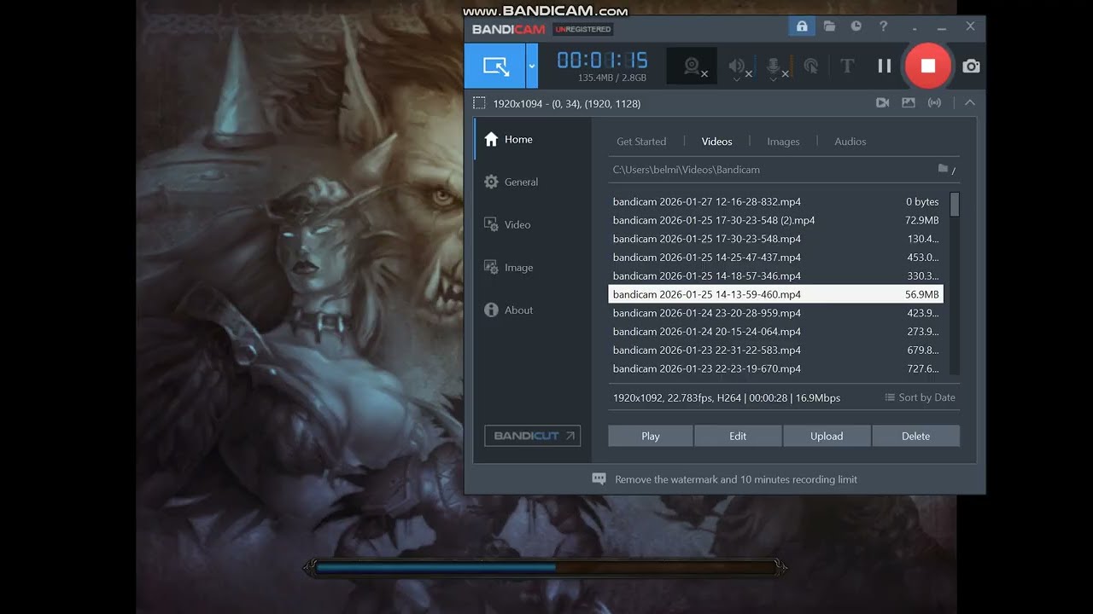This screenshot has height=614, width=1093.
Task: Click the file list scrollbar thumb
Action: pyautogui.click(x=955, y=205)
